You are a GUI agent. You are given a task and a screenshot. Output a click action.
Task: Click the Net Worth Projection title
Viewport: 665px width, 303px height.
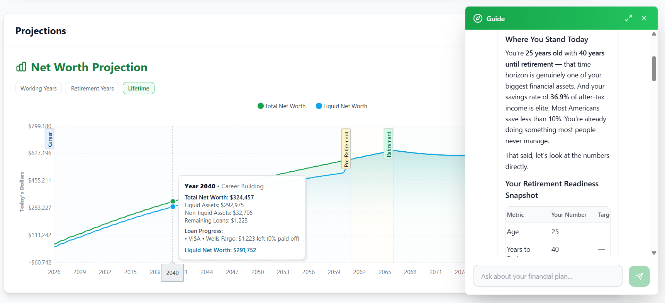(x=89, y=67)
